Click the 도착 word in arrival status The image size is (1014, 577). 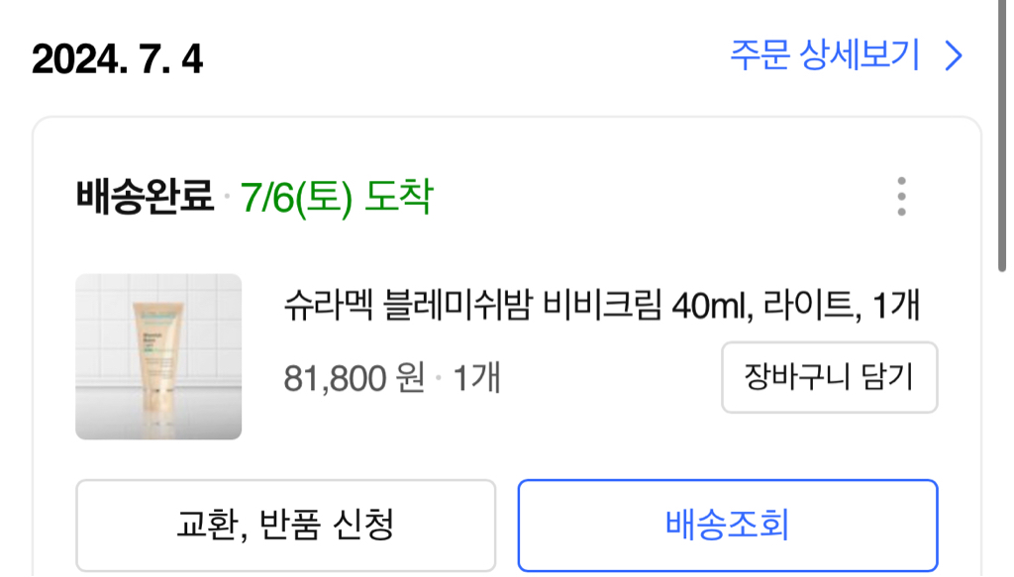tap(399, 196)
